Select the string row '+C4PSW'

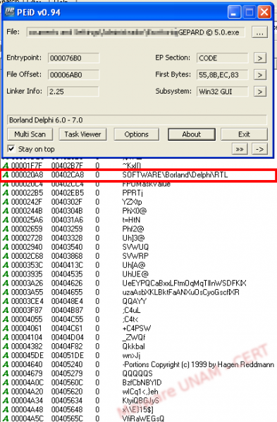tap(137, 328)
